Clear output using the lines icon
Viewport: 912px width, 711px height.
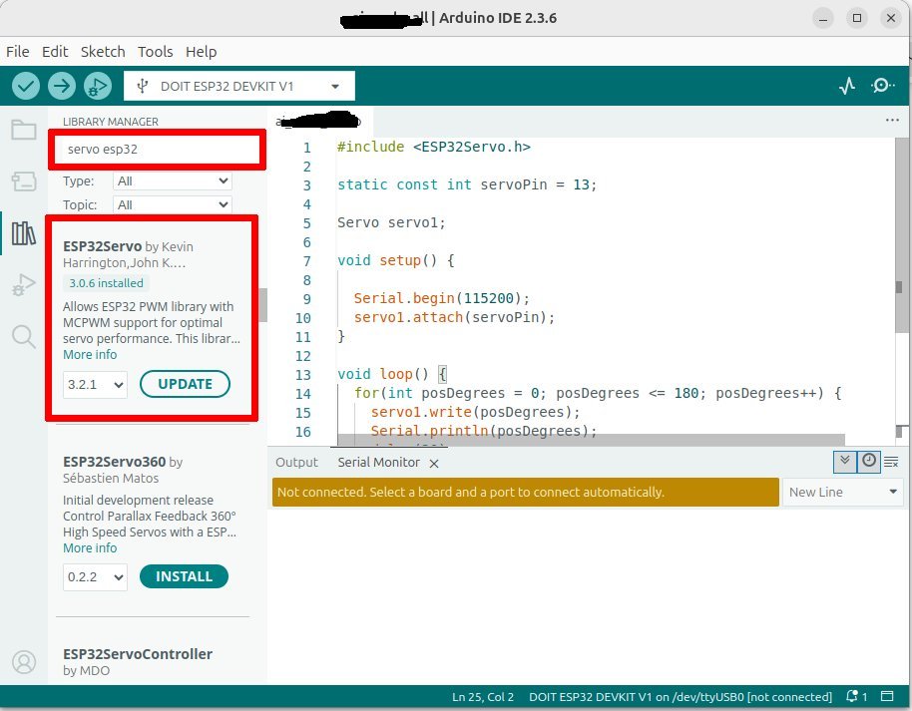pos(891,462)
